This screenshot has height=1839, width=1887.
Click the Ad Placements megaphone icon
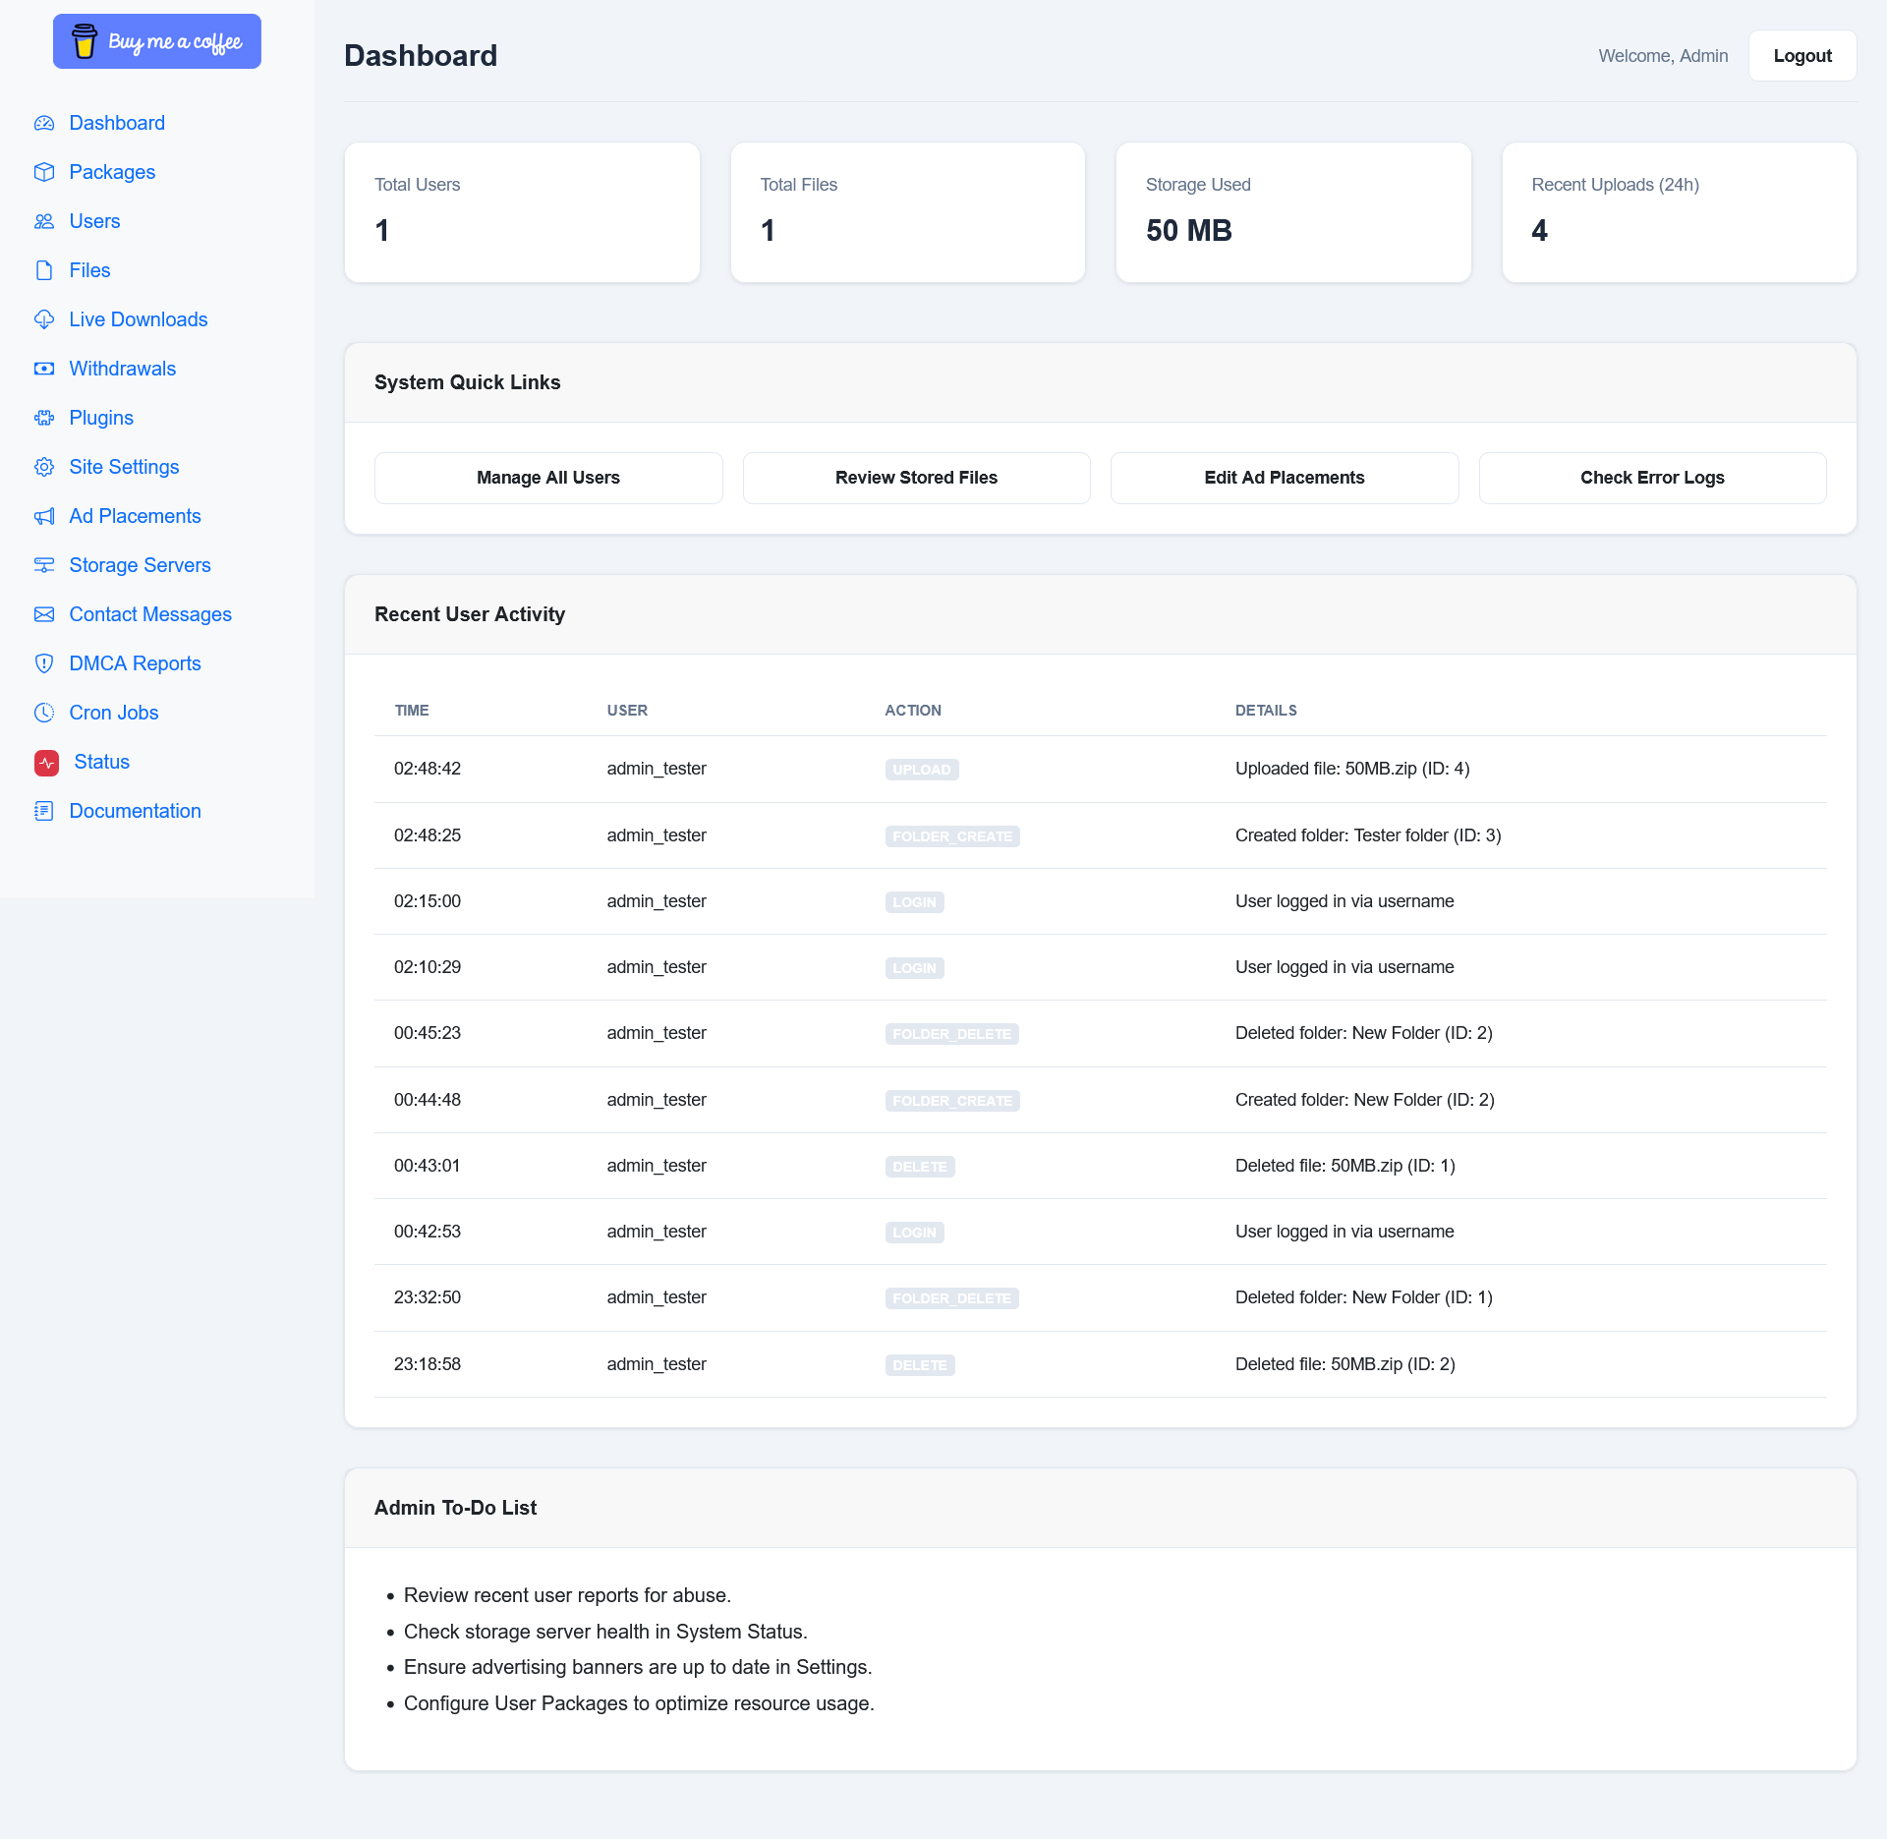[44, 516]
